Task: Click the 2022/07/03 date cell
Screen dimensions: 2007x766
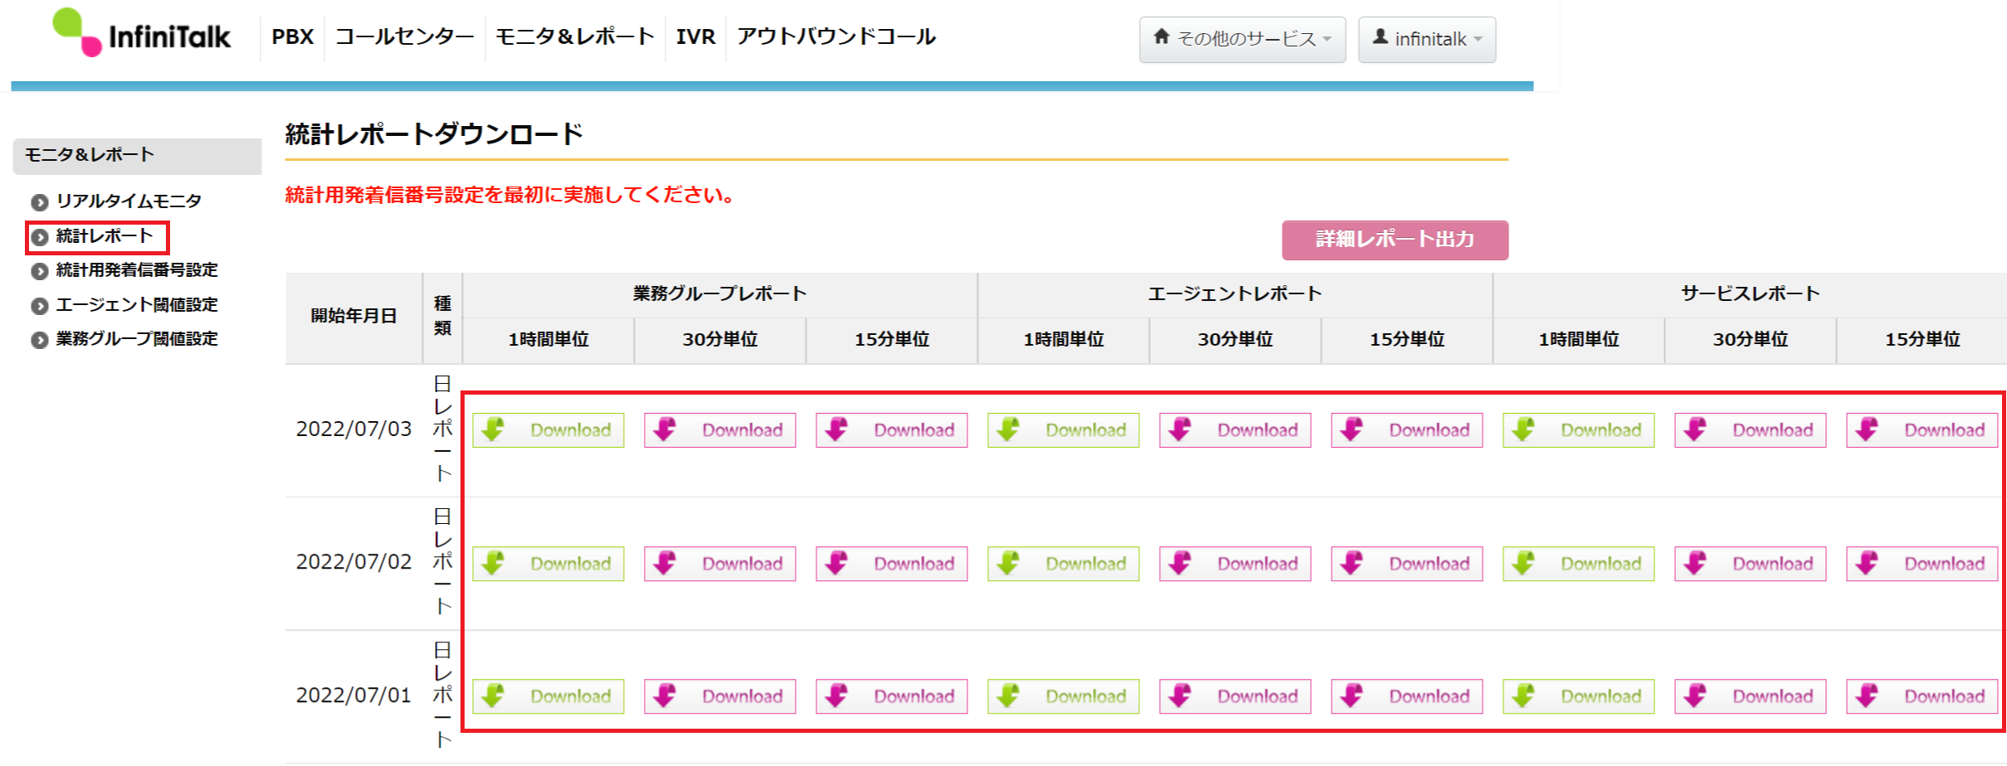Action: coord(354,429)
